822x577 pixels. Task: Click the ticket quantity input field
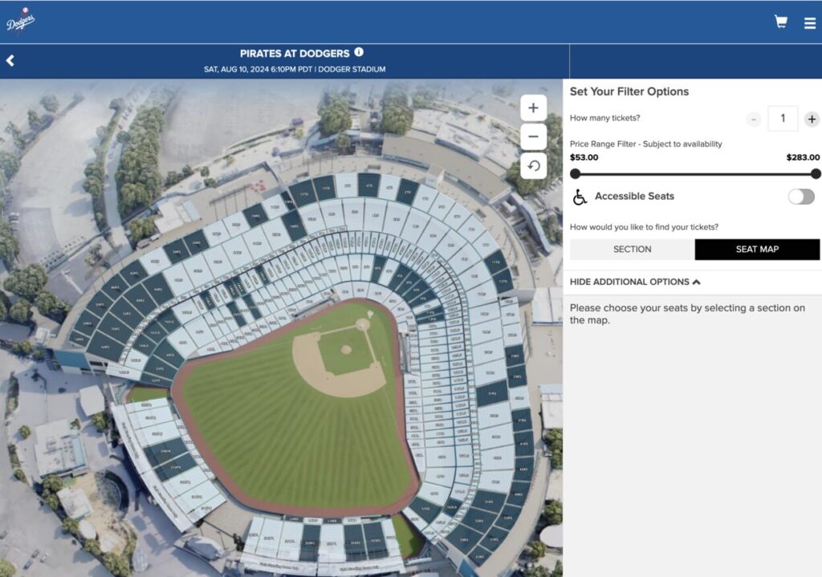(783, 119)
